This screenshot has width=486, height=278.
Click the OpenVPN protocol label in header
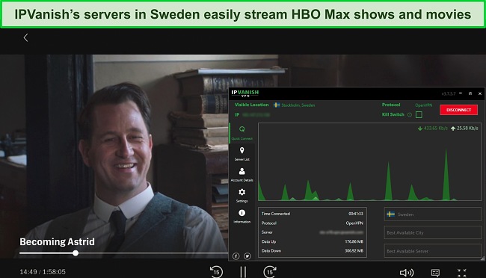(x=423, y=105)
